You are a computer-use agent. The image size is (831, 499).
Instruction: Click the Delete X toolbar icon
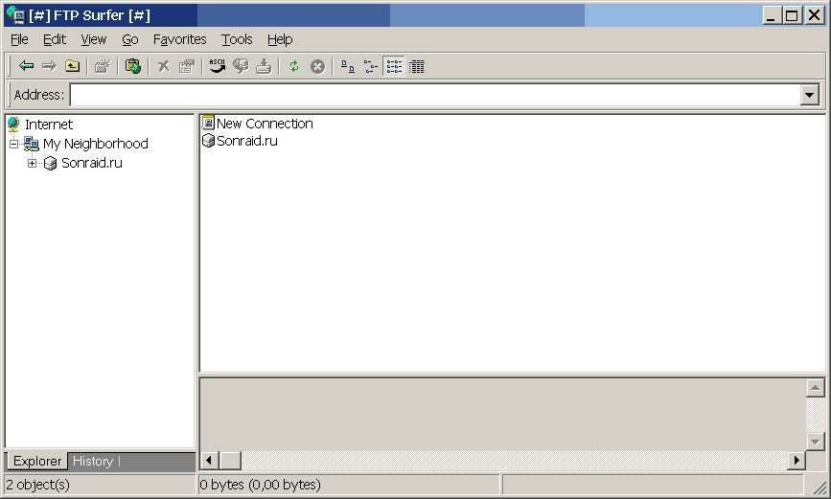163,66
